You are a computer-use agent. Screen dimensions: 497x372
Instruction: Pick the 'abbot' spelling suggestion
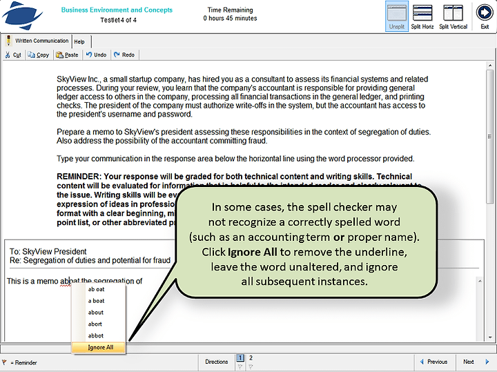click(96, 335)
